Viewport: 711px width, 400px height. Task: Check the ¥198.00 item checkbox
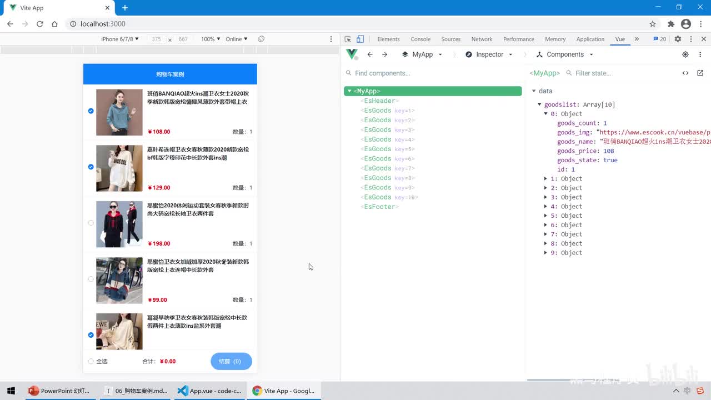coord(91,223)
